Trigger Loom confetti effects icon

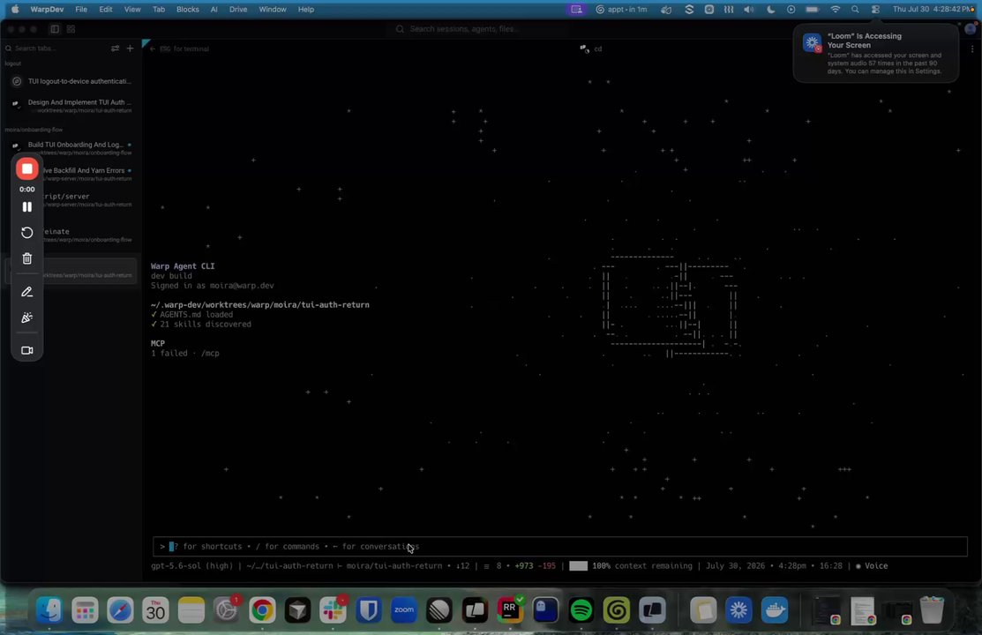click(27, 317)
